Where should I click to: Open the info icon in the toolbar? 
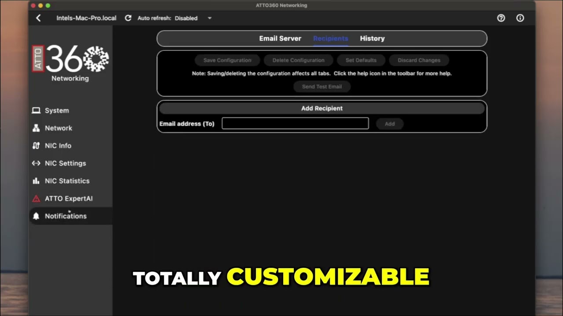click(520, 18)
